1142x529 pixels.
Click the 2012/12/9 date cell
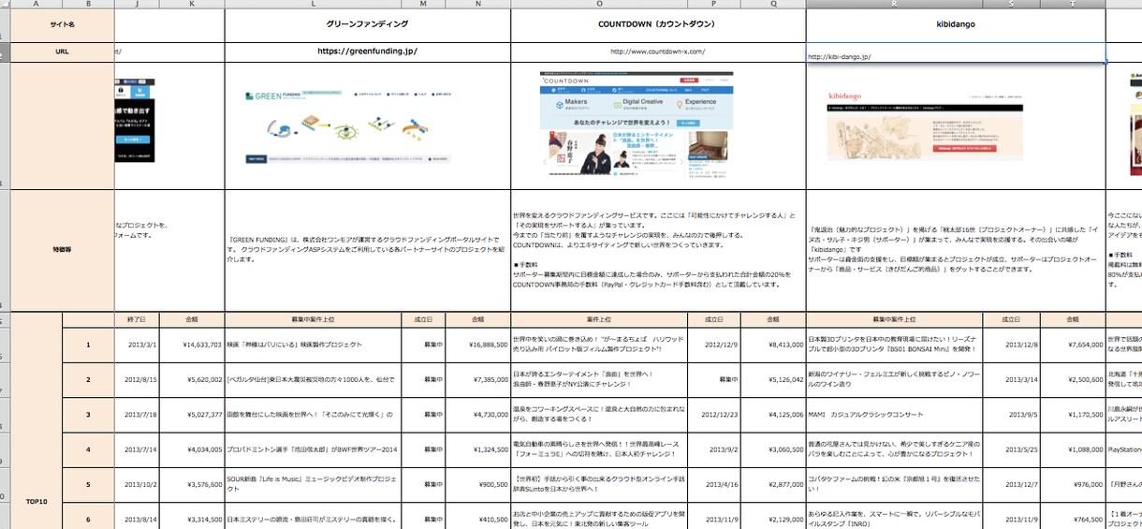[x=714, y=345]
